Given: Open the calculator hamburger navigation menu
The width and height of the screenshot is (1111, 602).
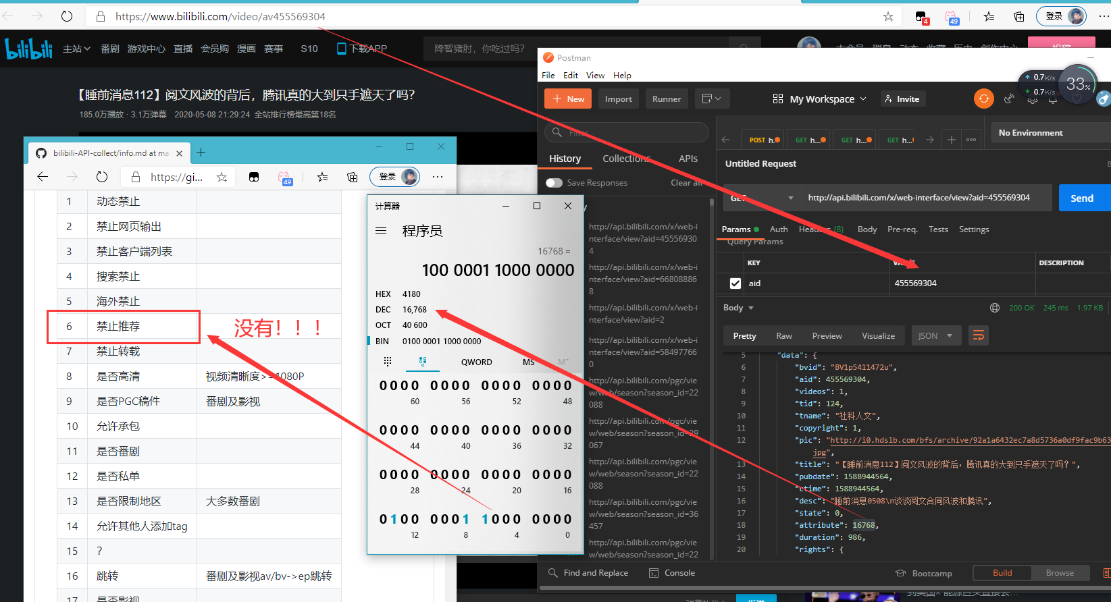Looking at the screenshot, I should coord(381,231).
